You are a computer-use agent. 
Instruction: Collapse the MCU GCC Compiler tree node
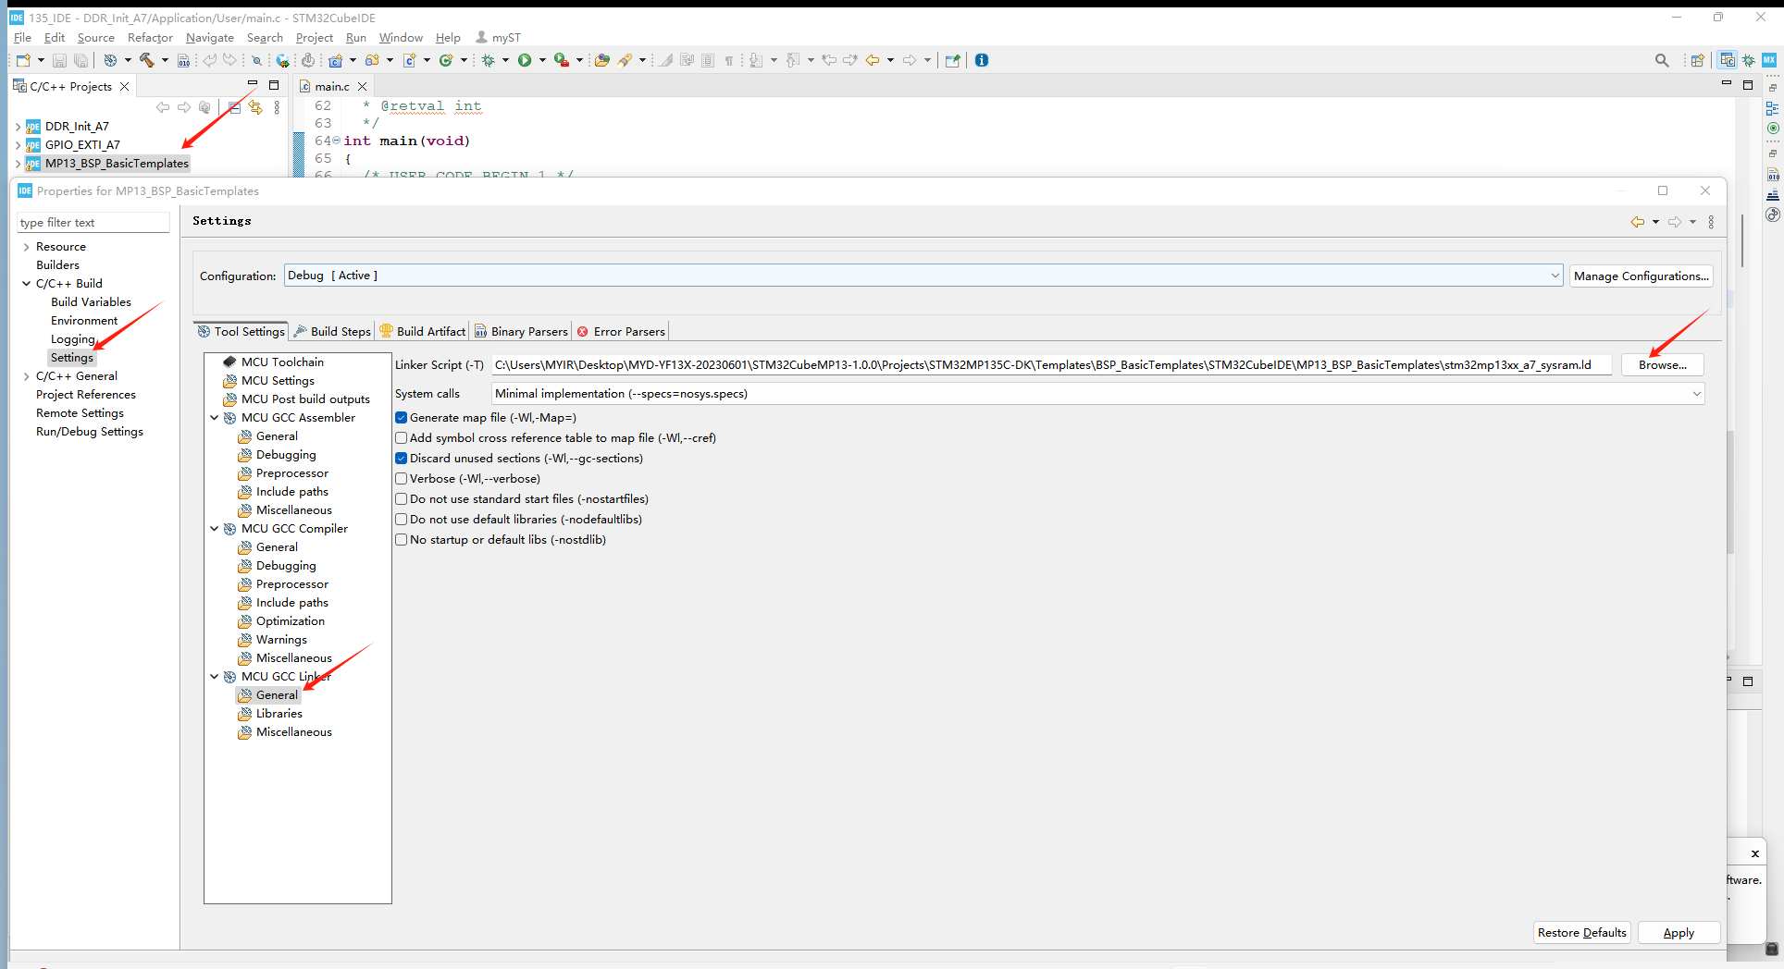coord(215,529)
